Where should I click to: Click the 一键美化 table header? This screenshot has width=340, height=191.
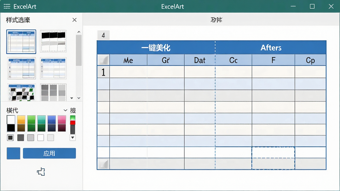[x=156, y=47]
